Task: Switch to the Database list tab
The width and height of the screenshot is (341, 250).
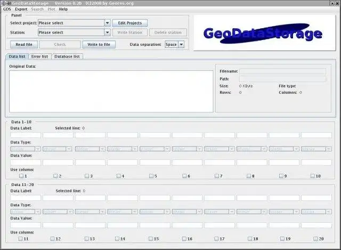Action: click(67, 57)
